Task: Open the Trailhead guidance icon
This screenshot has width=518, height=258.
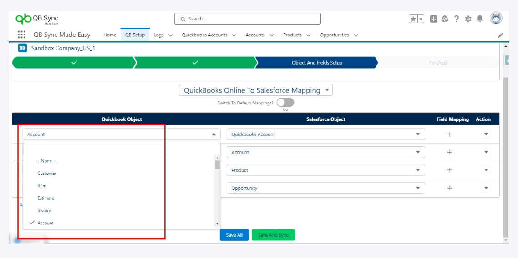Action: pyautogui.click(x=445, y=19)
